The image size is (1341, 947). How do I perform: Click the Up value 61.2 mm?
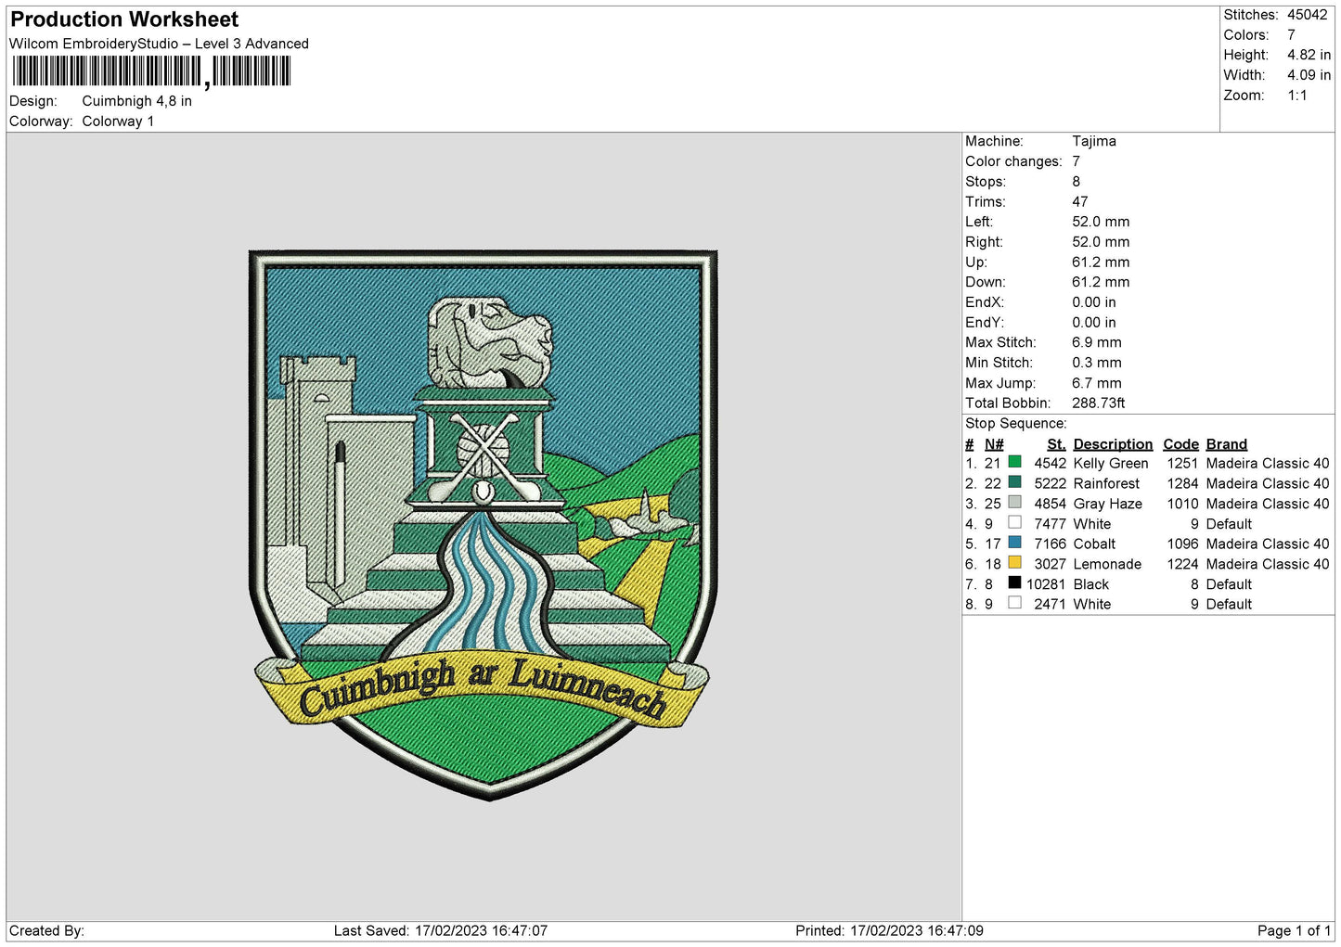click(1101, 262)
